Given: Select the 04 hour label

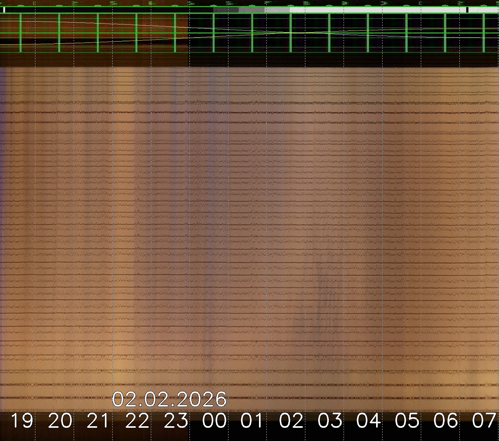Looking at the screenshot, I should point(368,421).
